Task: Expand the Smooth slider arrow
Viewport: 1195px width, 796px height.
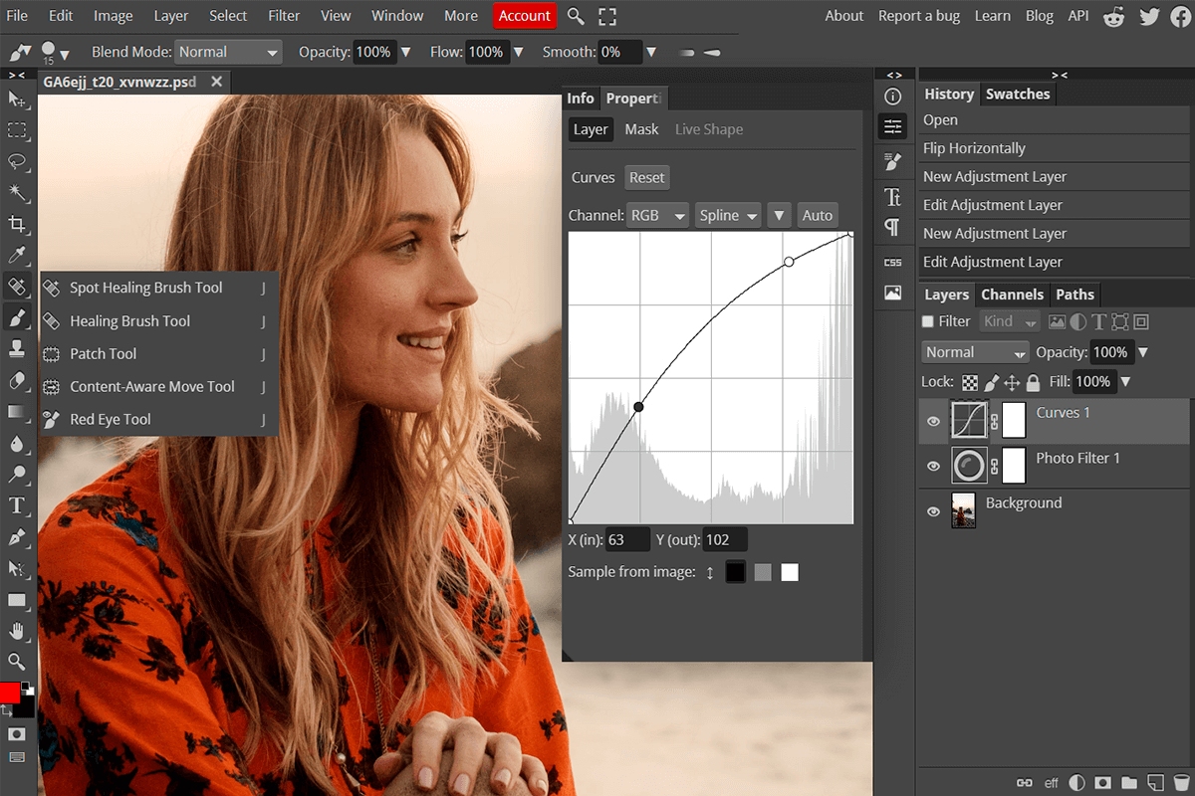Action: click(650, 52)
